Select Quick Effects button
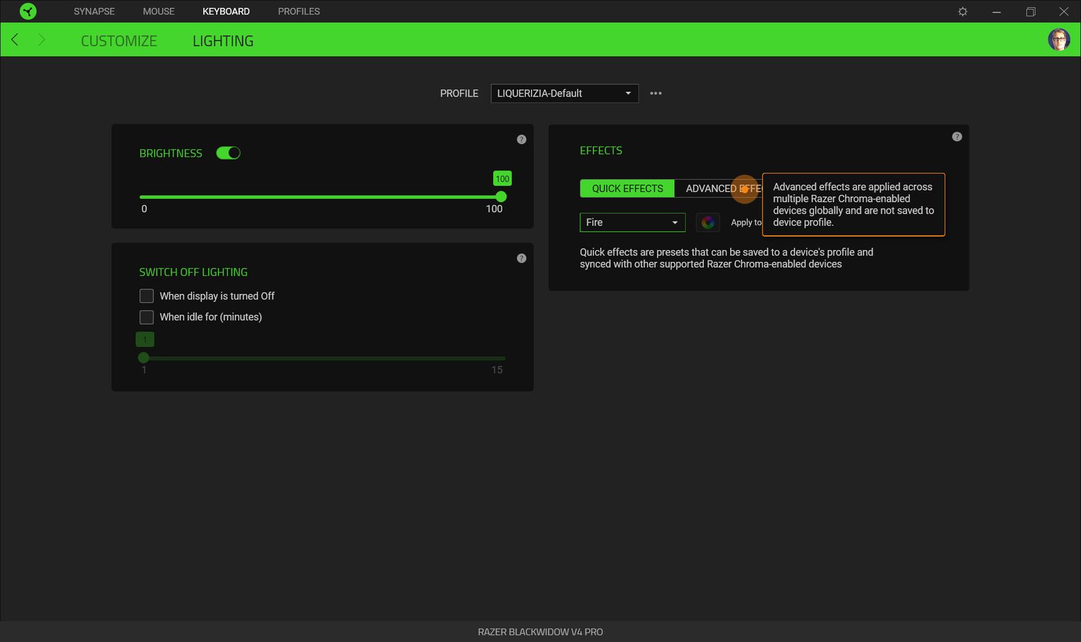Viewport: 1081px width, 642px height. point(627,189)
